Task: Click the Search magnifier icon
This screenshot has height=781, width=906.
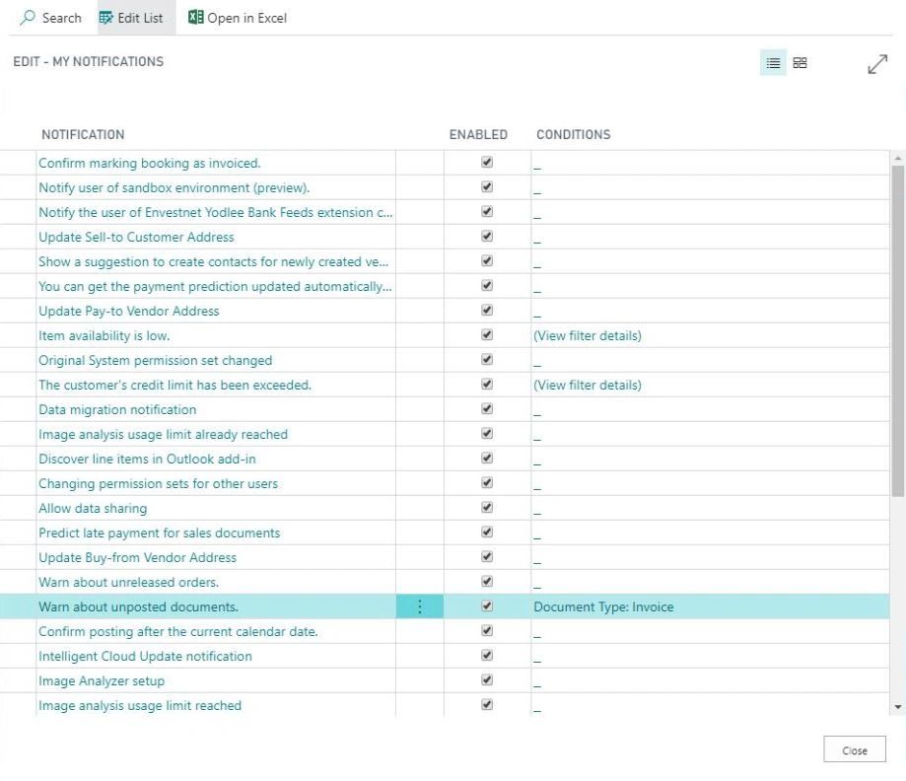Action: click(28, 18)
